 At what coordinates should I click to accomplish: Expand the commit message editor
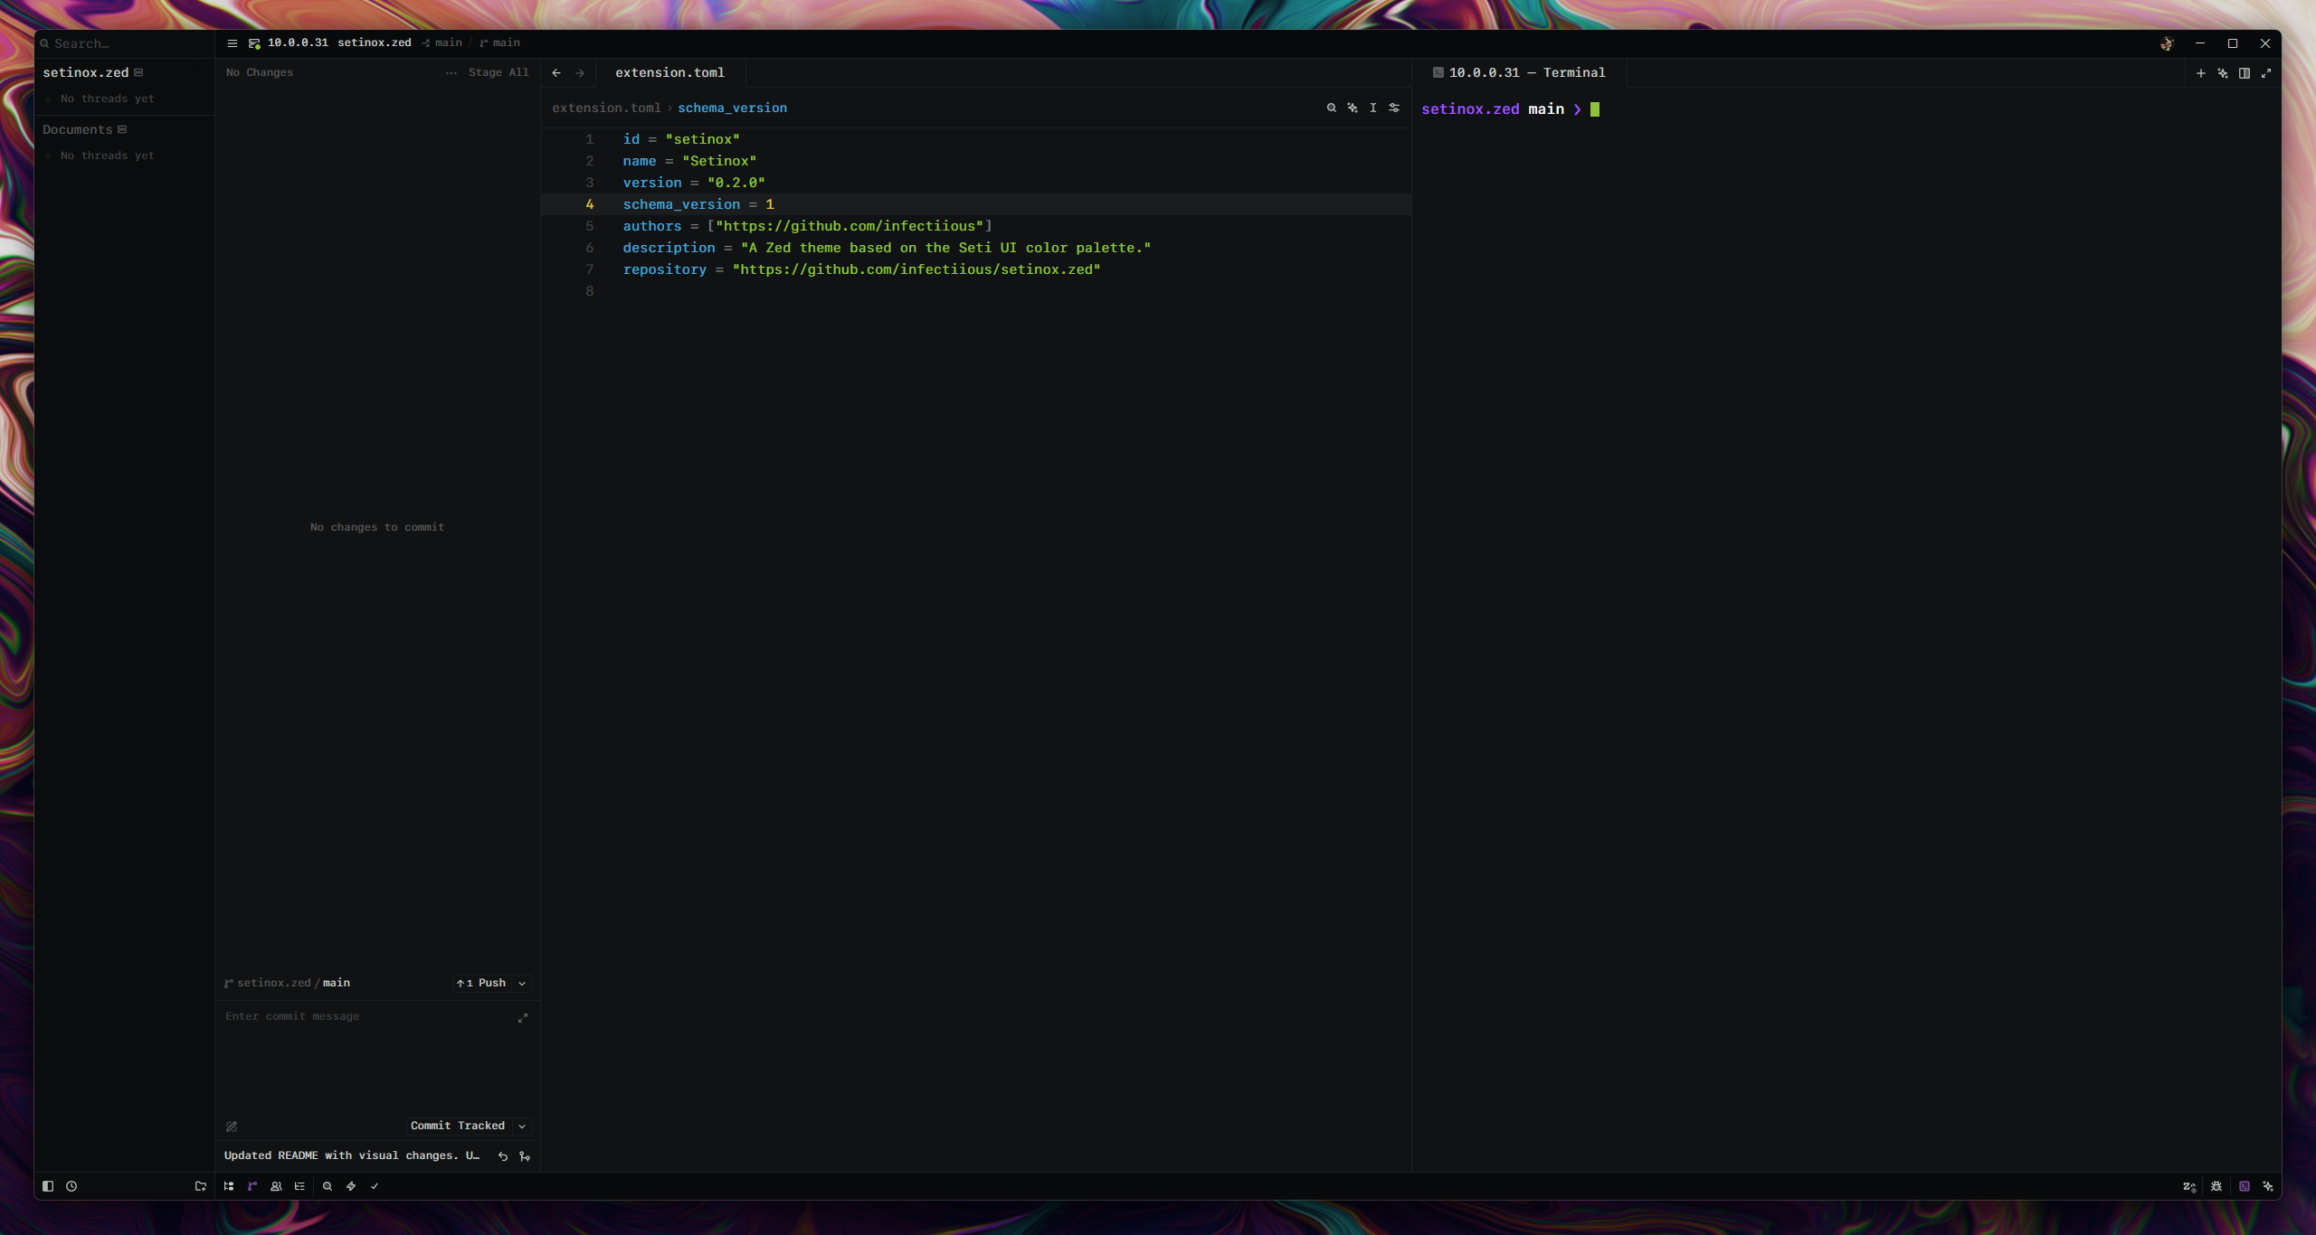click(x=523, y=1018)
